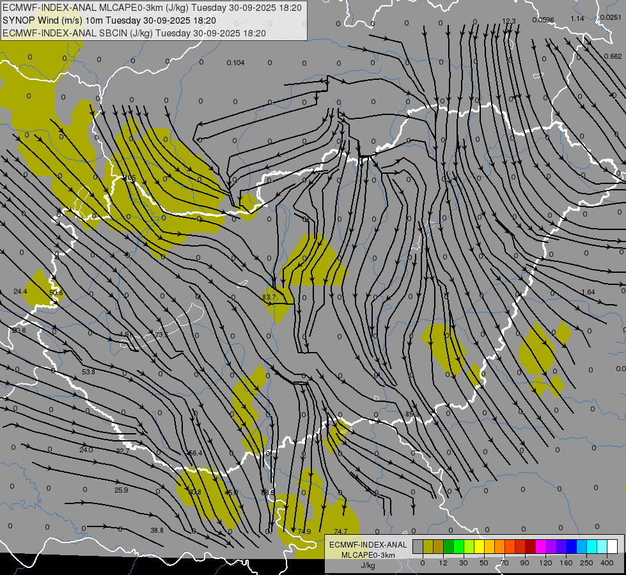
Task: Click the 400 tick label in the legend
Action: pos(607,563)
